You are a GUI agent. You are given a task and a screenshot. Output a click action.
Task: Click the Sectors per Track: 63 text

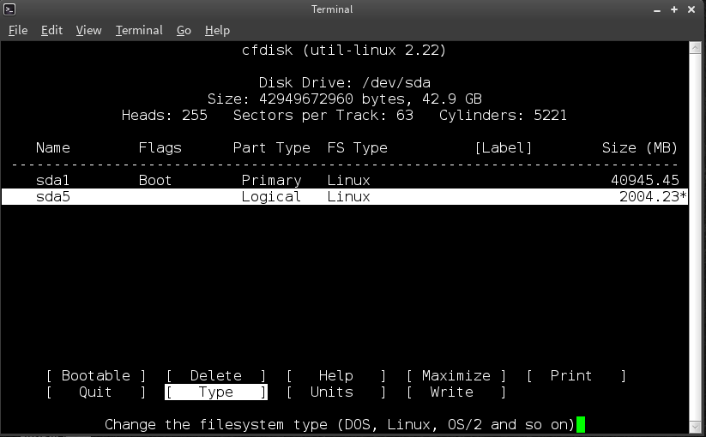(323, 116)
